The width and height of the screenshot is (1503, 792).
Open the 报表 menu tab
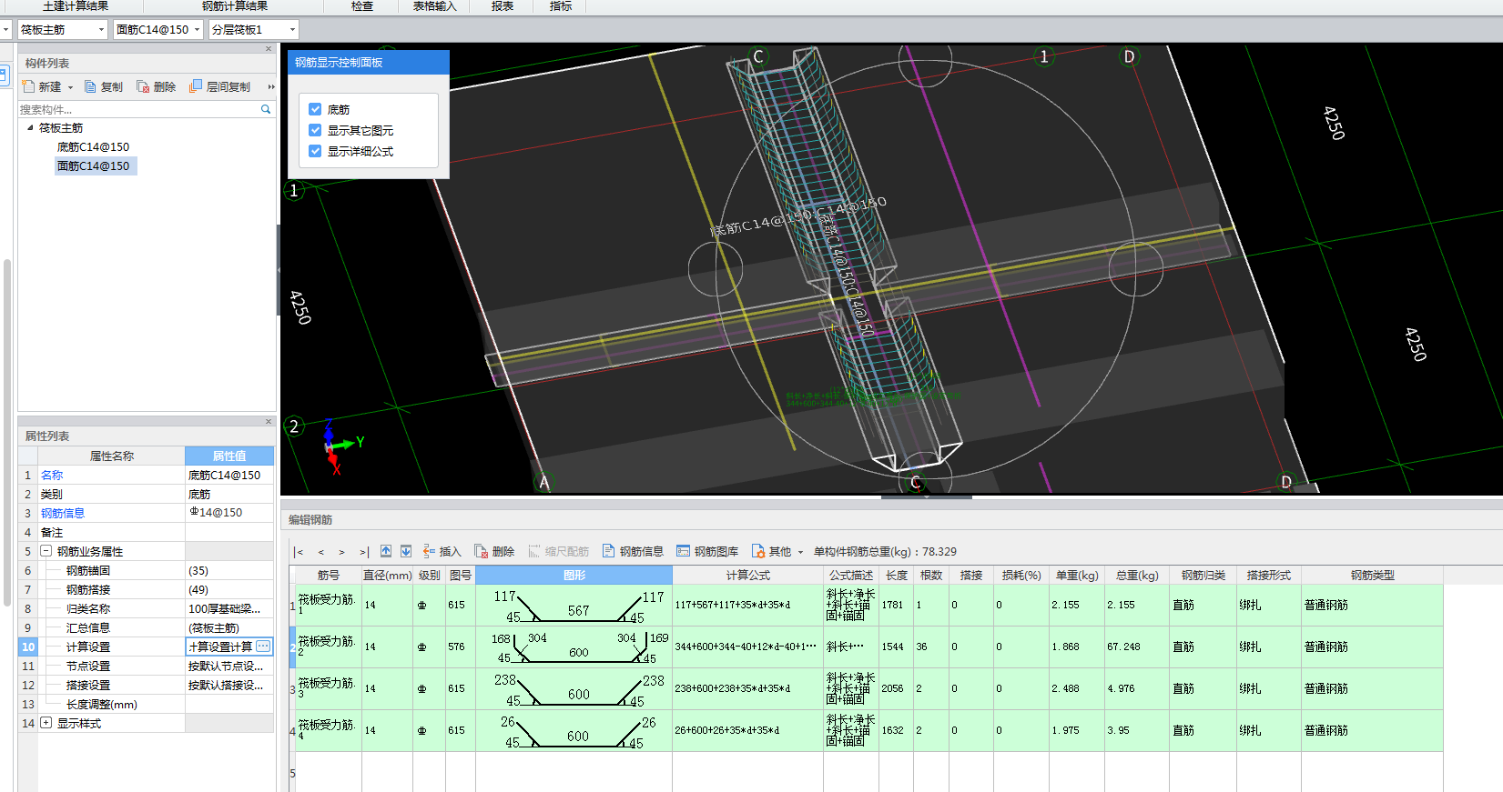502,6
